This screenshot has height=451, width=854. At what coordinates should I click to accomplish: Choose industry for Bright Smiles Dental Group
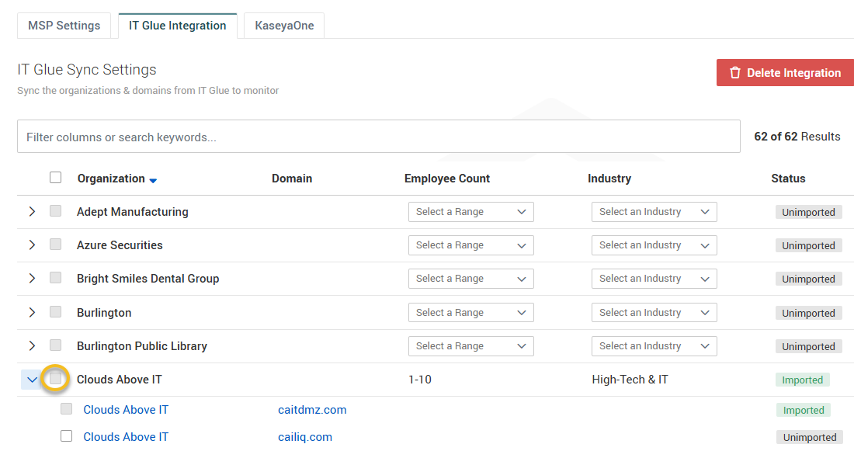pyautogui.click(x=654, y=279)
